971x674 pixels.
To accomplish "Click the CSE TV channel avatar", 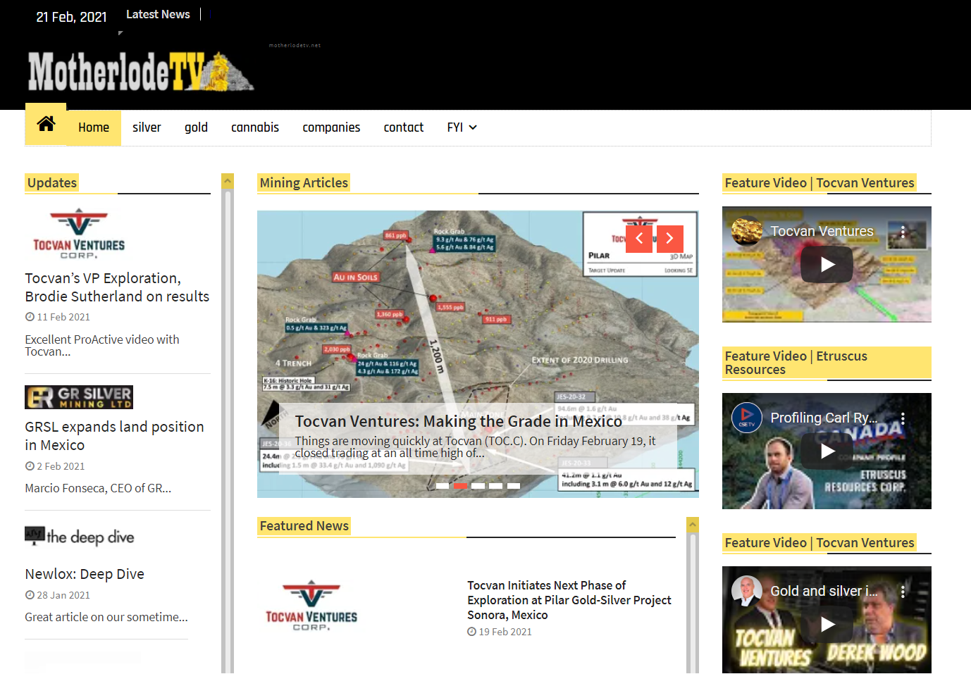I will [747, 418].
